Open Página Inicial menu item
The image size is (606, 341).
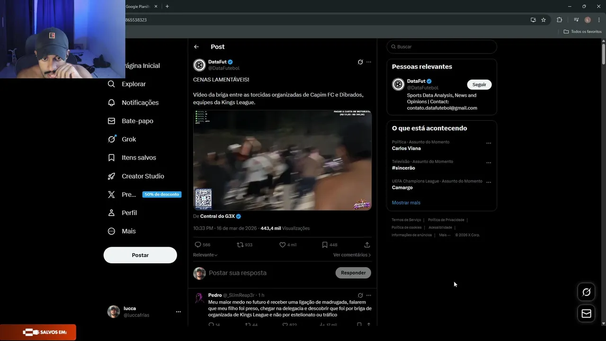click(142, 66)
